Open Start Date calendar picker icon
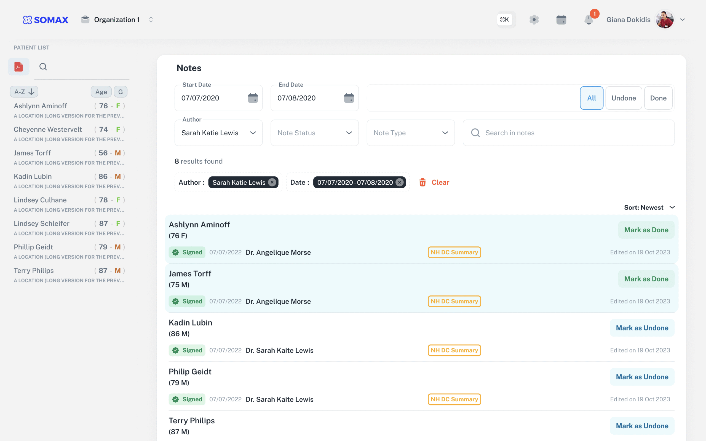Viewport: 706px width, 441px height. pyautogui.click(x=253, y=98)
